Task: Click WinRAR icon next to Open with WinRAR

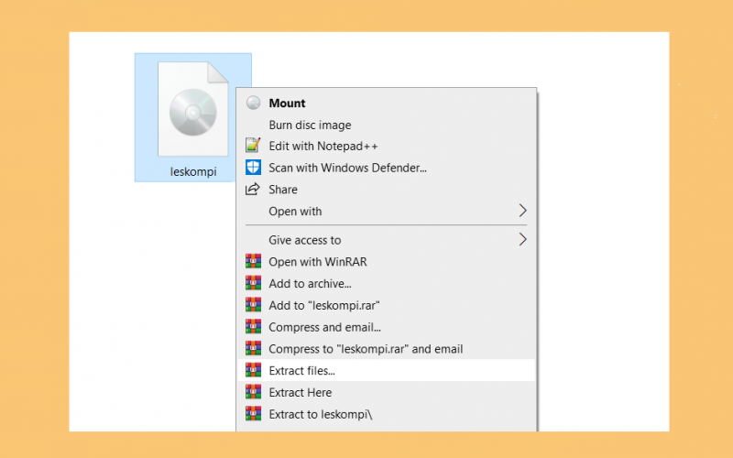Action: (253, 261)
